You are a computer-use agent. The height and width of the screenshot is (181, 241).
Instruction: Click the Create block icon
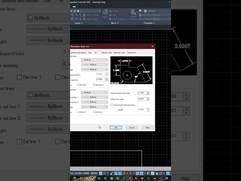pos(110,11)
